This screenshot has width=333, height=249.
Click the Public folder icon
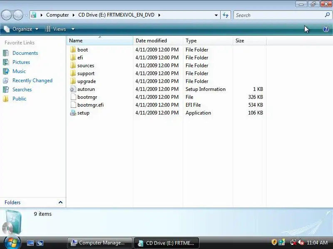click(6, 99)
